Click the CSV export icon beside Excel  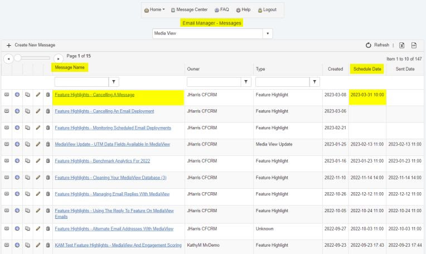click(x=414, y=45)
